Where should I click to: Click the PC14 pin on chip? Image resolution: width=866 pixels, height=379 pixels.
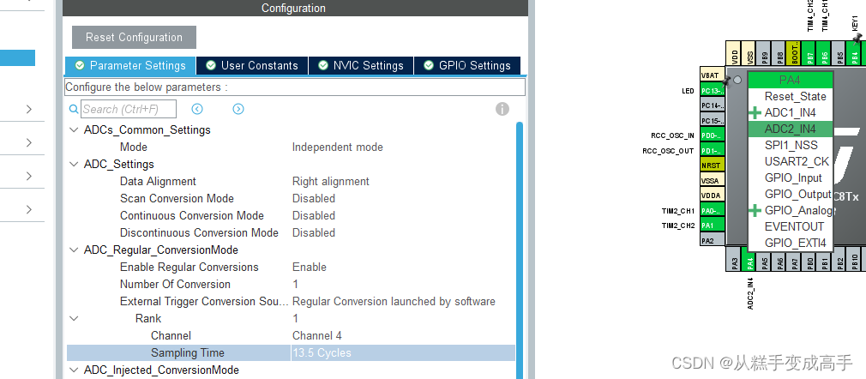pyautogui.click(x=712, y=105)
